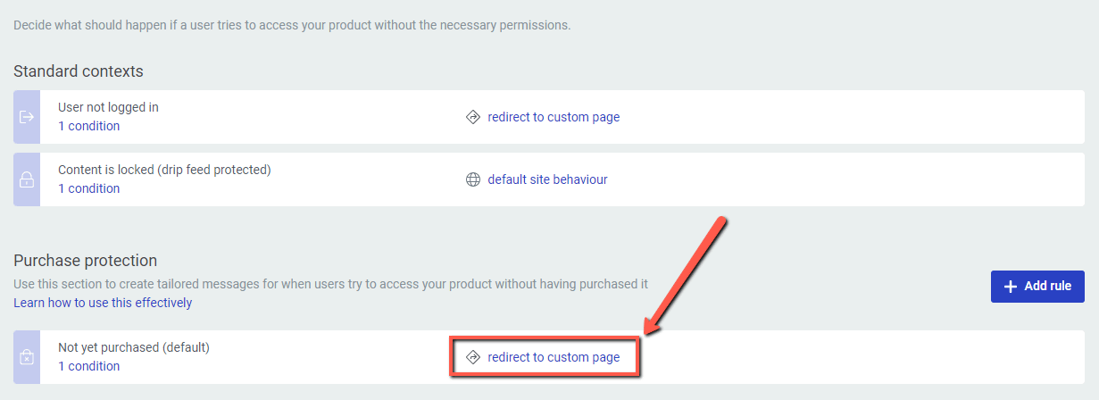
Task: Click the redirect diamond icon in User not logged in row
Action: 473,117
